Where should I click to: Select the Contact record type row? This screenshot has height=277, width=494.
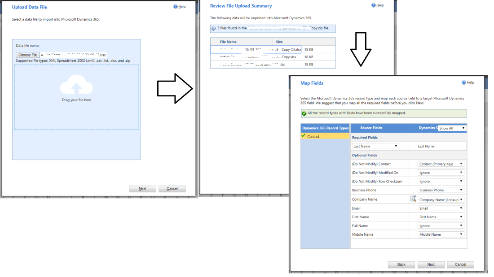pyautogui.click(x=325, y=136)
